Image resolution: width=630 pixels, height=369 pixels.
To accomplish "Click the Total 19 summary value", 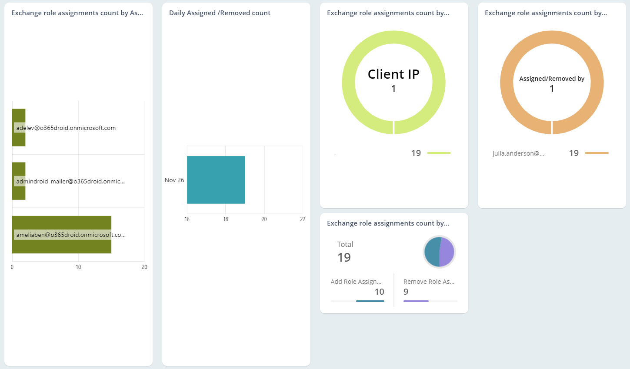I will 344,257.
